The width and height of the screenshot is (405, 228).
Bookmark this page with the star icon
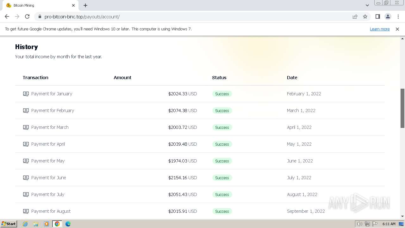(365, 16)
